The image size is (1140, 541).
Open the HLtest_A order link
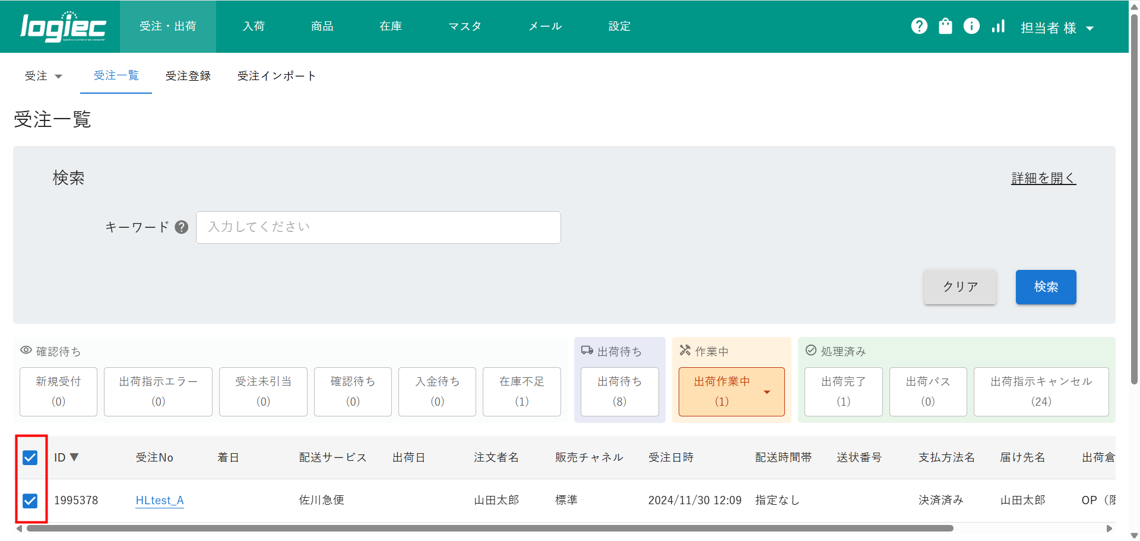(160, 500)
